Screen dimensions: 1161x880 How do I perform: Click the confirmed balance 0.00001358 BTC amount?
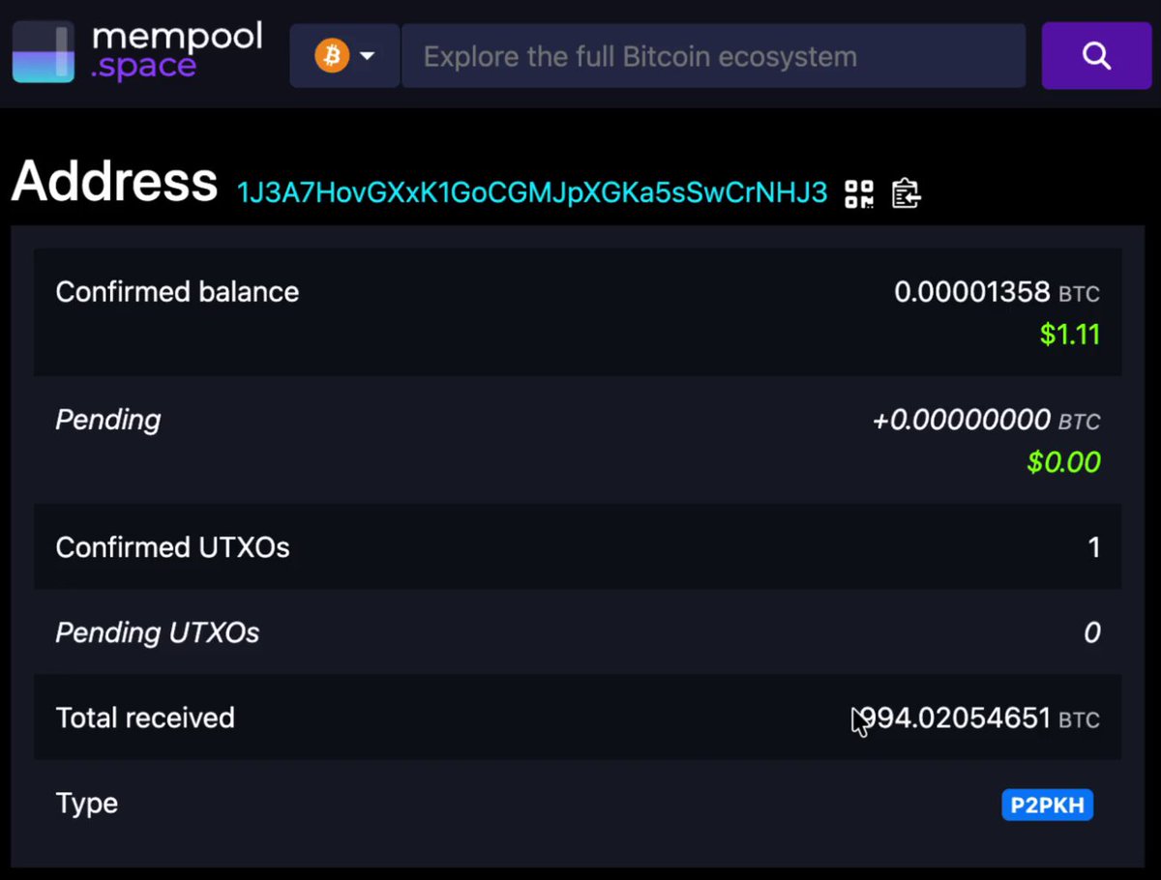pyautogui.click(x=997, y=292)
